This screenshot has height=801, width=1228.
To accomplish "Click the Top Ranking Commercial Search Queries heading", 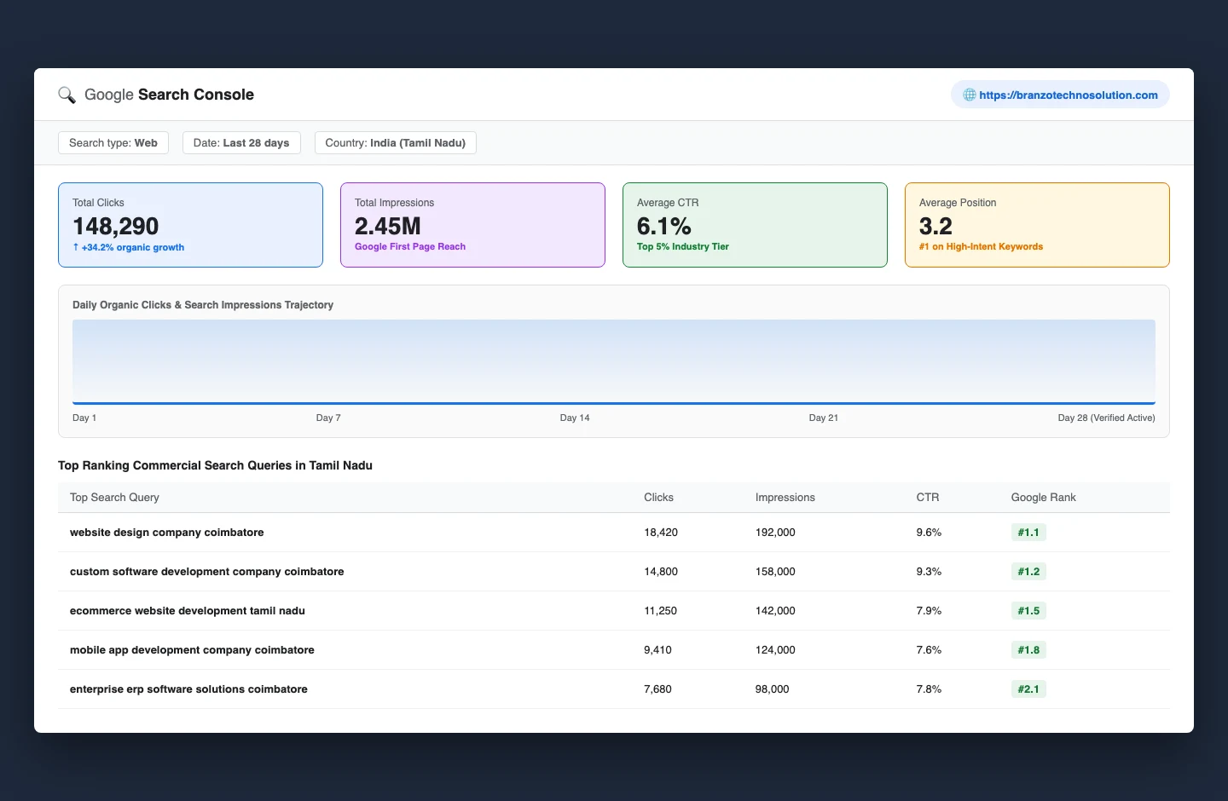I will [215, 465].
